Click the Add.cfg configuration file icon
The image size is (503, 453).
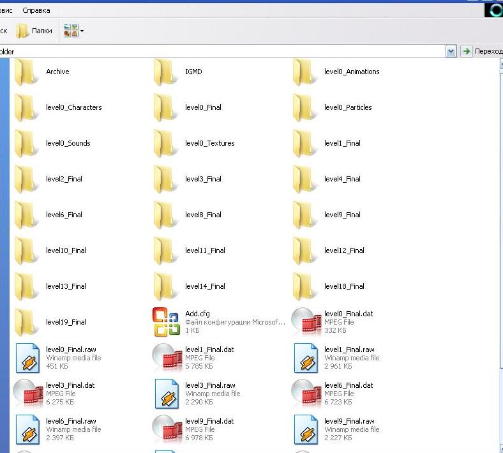166,322
